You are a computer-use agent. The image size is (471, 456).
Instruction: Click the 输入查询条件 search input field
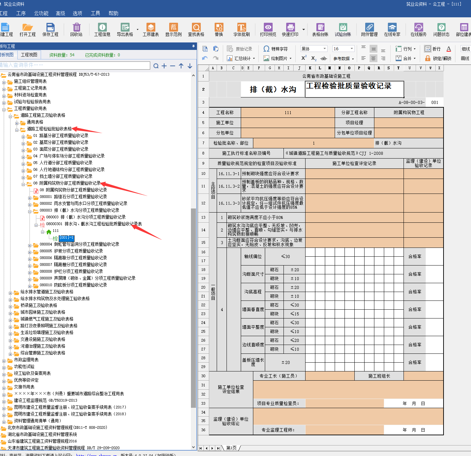point(75,65)
